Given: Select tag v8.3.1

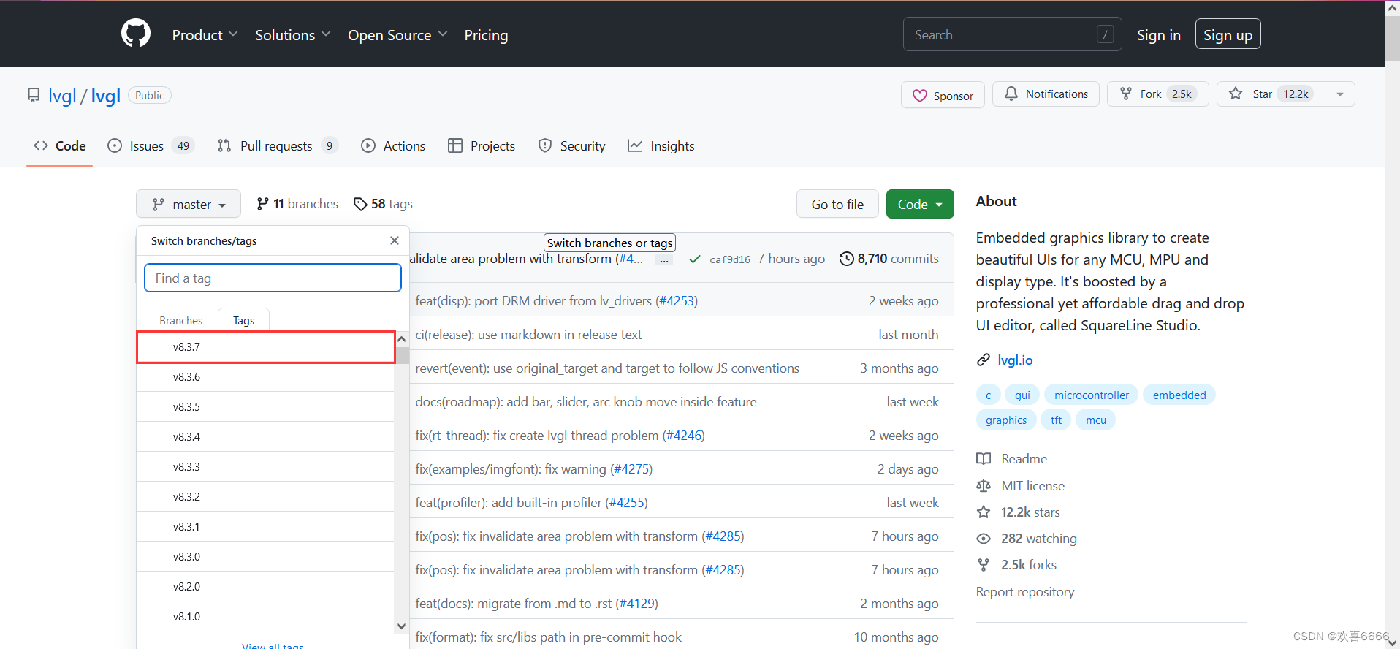Looking at the screenshot, I should pyautogui.click(x=266, y=527).
